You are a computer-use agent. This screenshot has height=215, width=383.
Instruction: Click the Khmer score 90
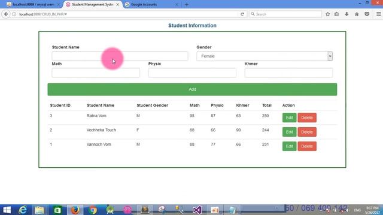point(238,130)
